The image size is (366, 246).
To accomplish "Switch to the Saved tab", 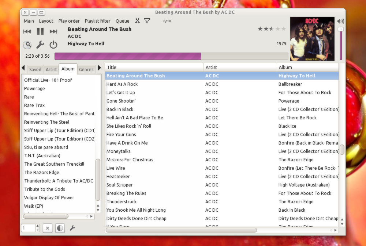I will 35,69.
